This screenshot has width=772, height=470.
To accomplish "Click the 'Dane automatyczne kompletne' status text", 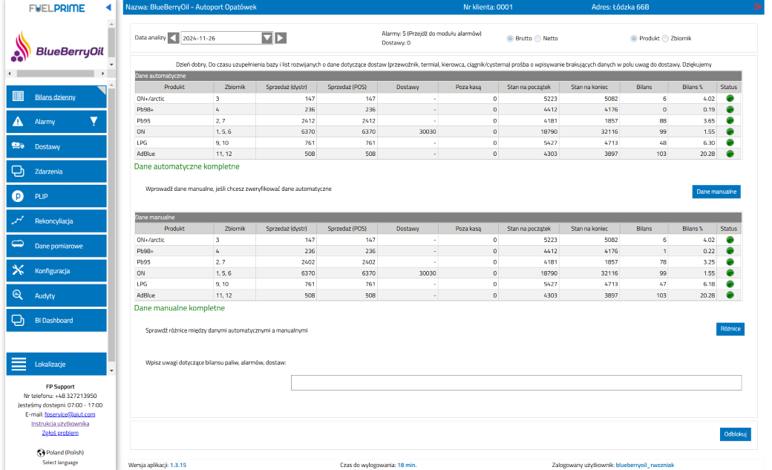I will point(186,166).
